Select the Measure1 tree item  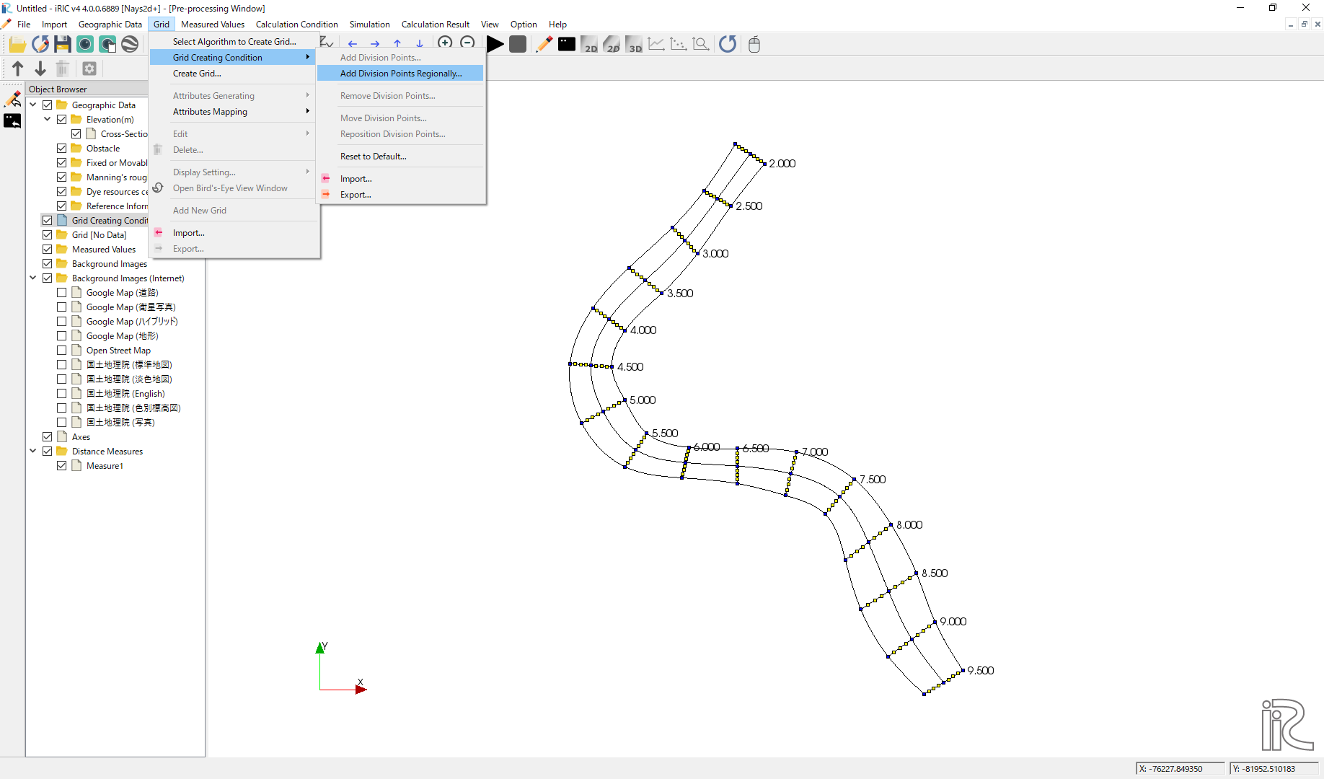(x=105, y=466)
